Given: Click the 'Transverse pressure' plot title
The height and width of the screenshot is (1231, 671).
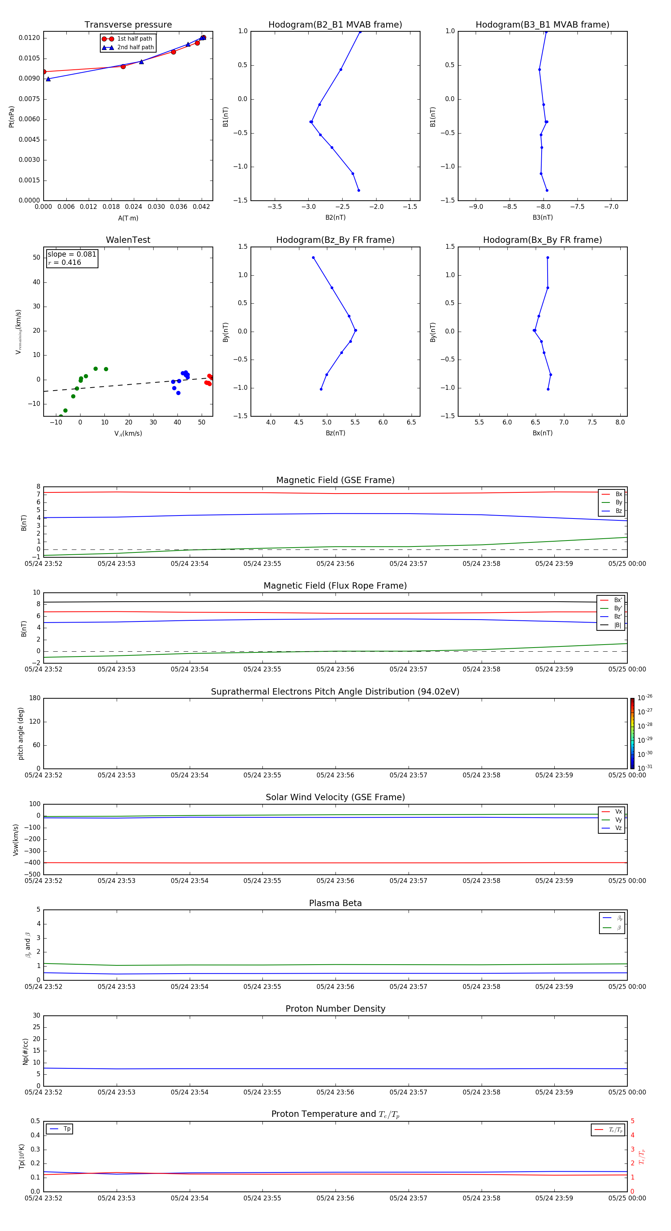Looking at the screenshot, I should point(128,25).
